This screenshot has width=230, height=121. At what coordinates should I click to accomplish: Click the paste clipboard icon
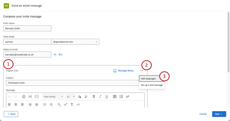click(24, 96)
